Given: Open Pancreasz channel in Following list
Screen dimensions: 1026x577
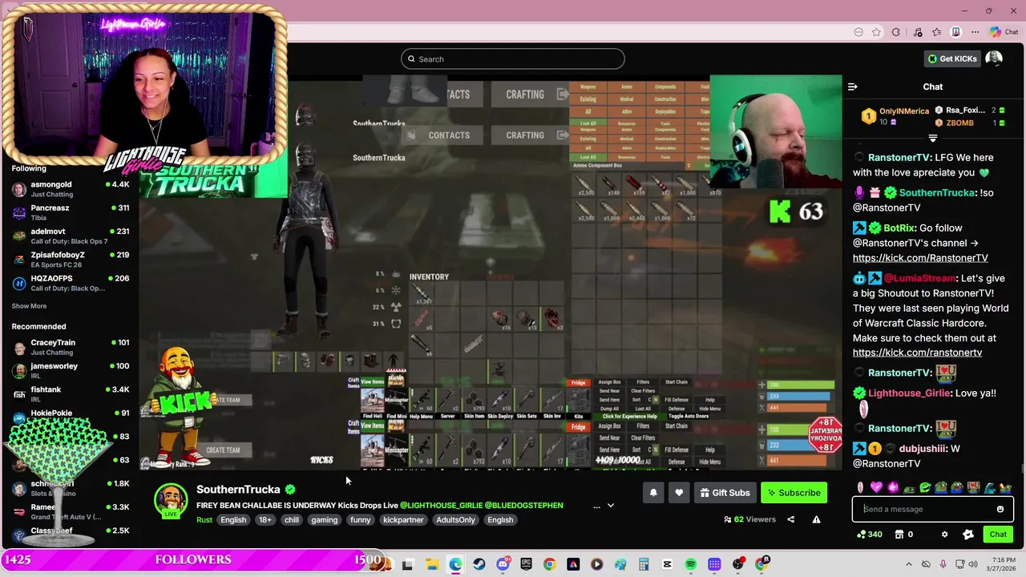Looking at the screenshot, I should 71,212.
